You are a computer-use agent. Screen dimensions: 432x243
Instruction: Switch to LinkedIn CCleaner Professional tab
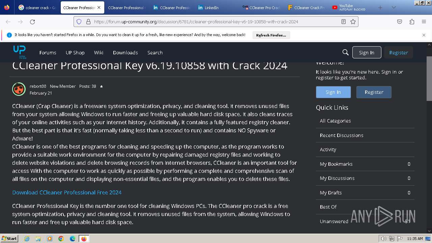coord(171,7)
